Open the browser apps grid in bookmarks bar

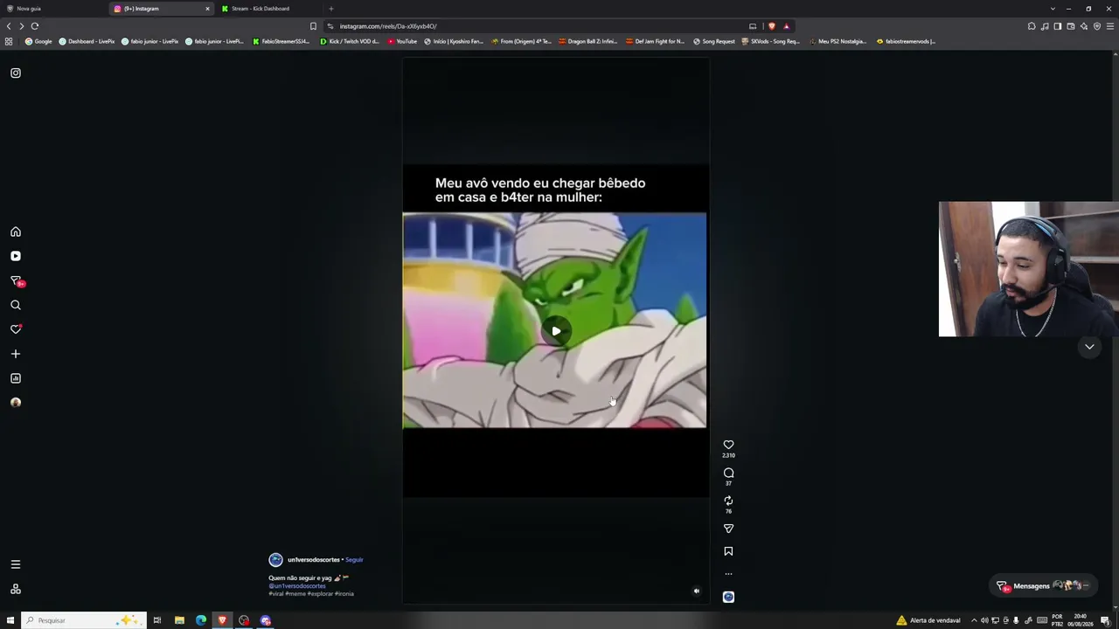click(9, 41)
